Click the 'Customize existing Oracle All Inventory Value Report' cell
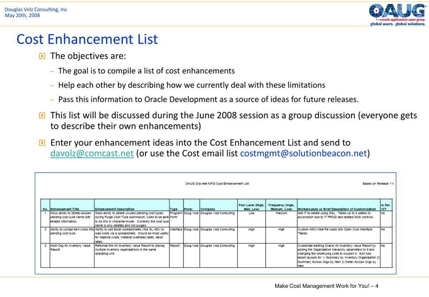This screenshot has width=429, height=297. [x=339, y=256]
